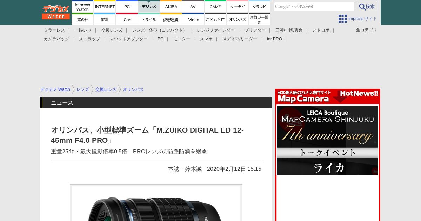Go to レンジファインダー category
This screenshot has height=221, width=421.
(216, 30)
